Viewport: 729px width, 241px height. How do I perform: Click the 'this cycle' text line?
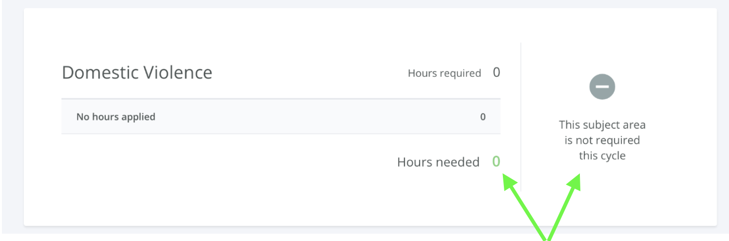[x=602, y=156]
